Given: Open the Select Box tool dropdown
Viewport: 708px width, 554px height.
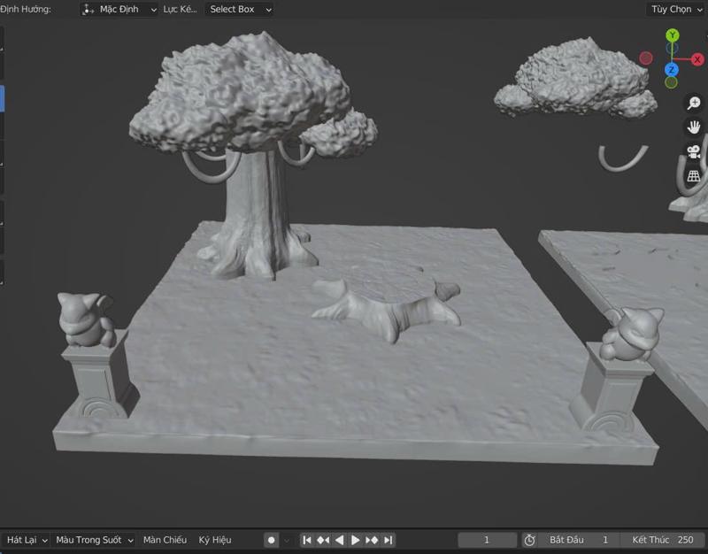Looking at the screenshot, I should pyautogui.click(x=239, y=9).
